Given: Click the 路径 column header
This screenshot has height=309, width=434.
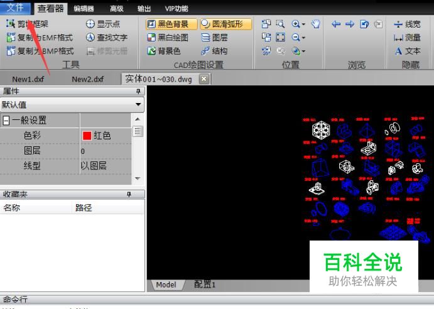Looking at the screenshot, I should pyautogui.click(x=84, y=207).
